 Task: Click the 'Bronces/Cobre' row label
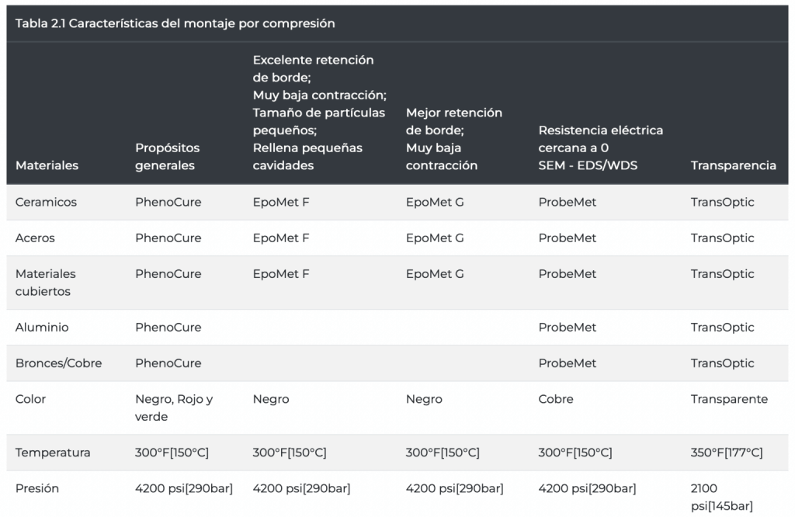pyautogui.click(x=58, y=363)
